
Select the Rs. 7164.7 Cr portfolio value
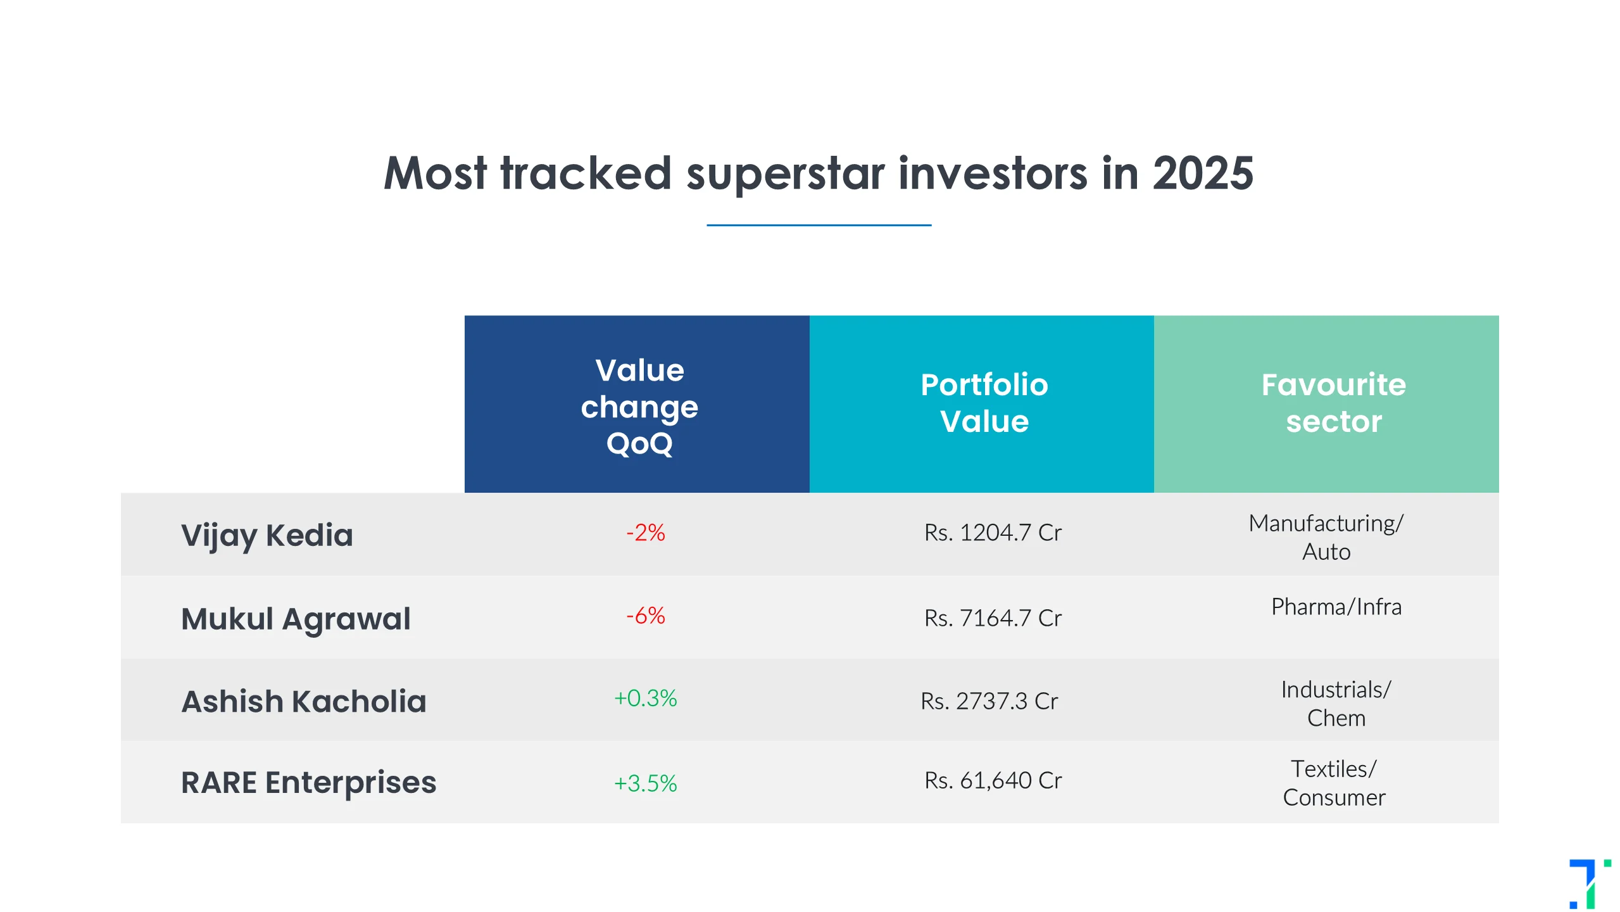tap(992, 618)
